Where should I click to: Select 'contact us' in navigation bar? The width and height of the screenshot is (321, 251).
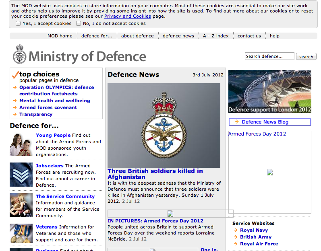tap(249, 36)
